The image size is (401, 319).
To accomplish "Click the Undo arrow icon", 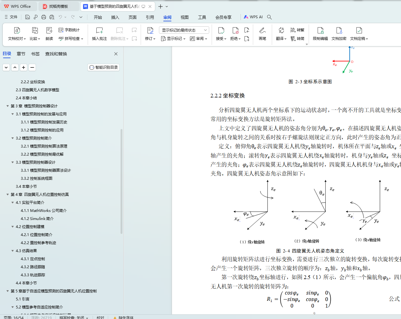I will click(x=60, y=17).
